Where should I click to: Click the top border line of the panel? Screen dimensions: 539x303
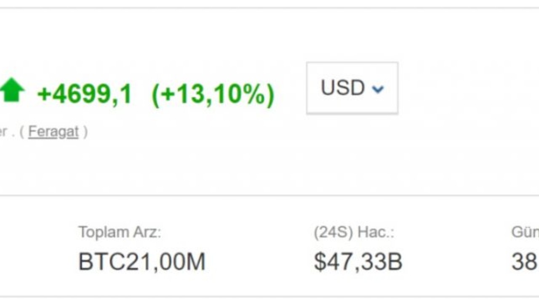[x=269, y=8]
